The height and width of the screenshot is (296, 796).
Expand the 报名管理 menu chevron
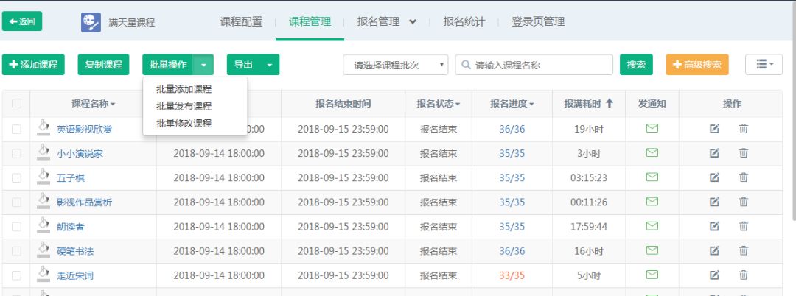point(413,22)
